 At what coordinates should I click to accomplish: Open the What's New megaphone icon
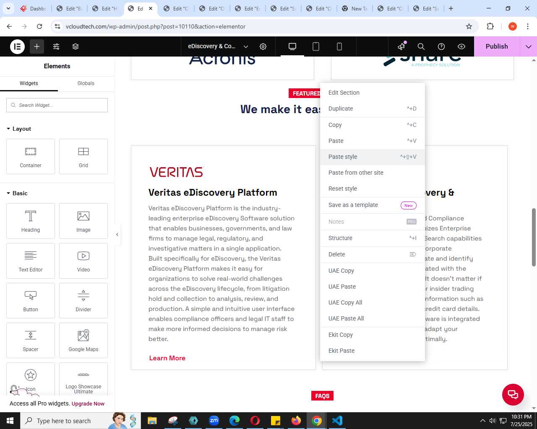[401, 47]
